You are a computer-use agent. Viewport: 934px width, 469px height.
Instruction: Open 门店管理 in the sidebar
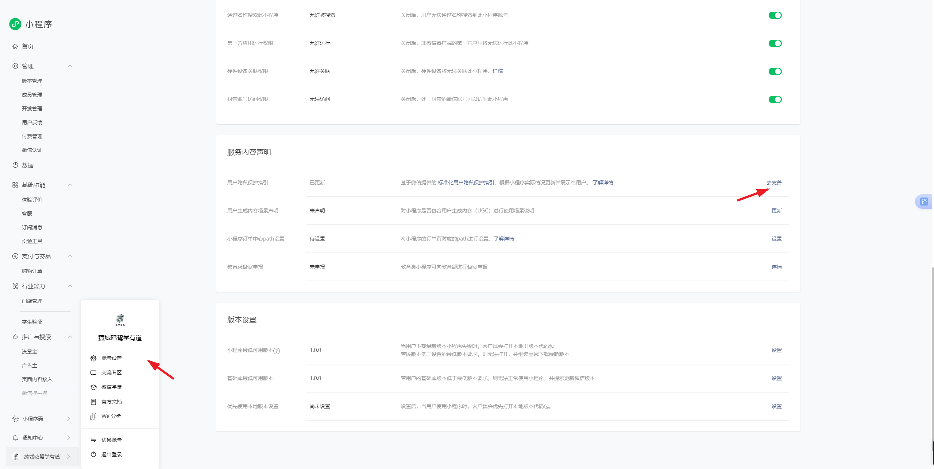pos(32,301)
